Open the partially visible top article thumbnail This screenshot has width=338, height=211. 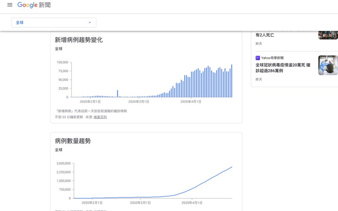point(328,34)
